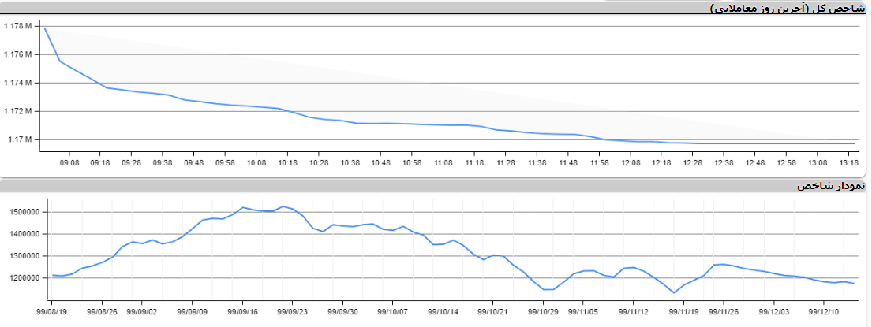This screenshot has height=327, width=872.
Task: Click the 10:58 time axis label
Action: (x=412, y=163)
